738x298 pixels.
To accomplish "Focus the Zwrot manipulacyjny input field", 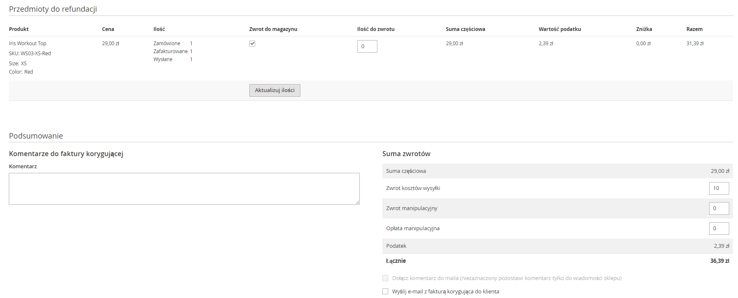I will 719,208.
